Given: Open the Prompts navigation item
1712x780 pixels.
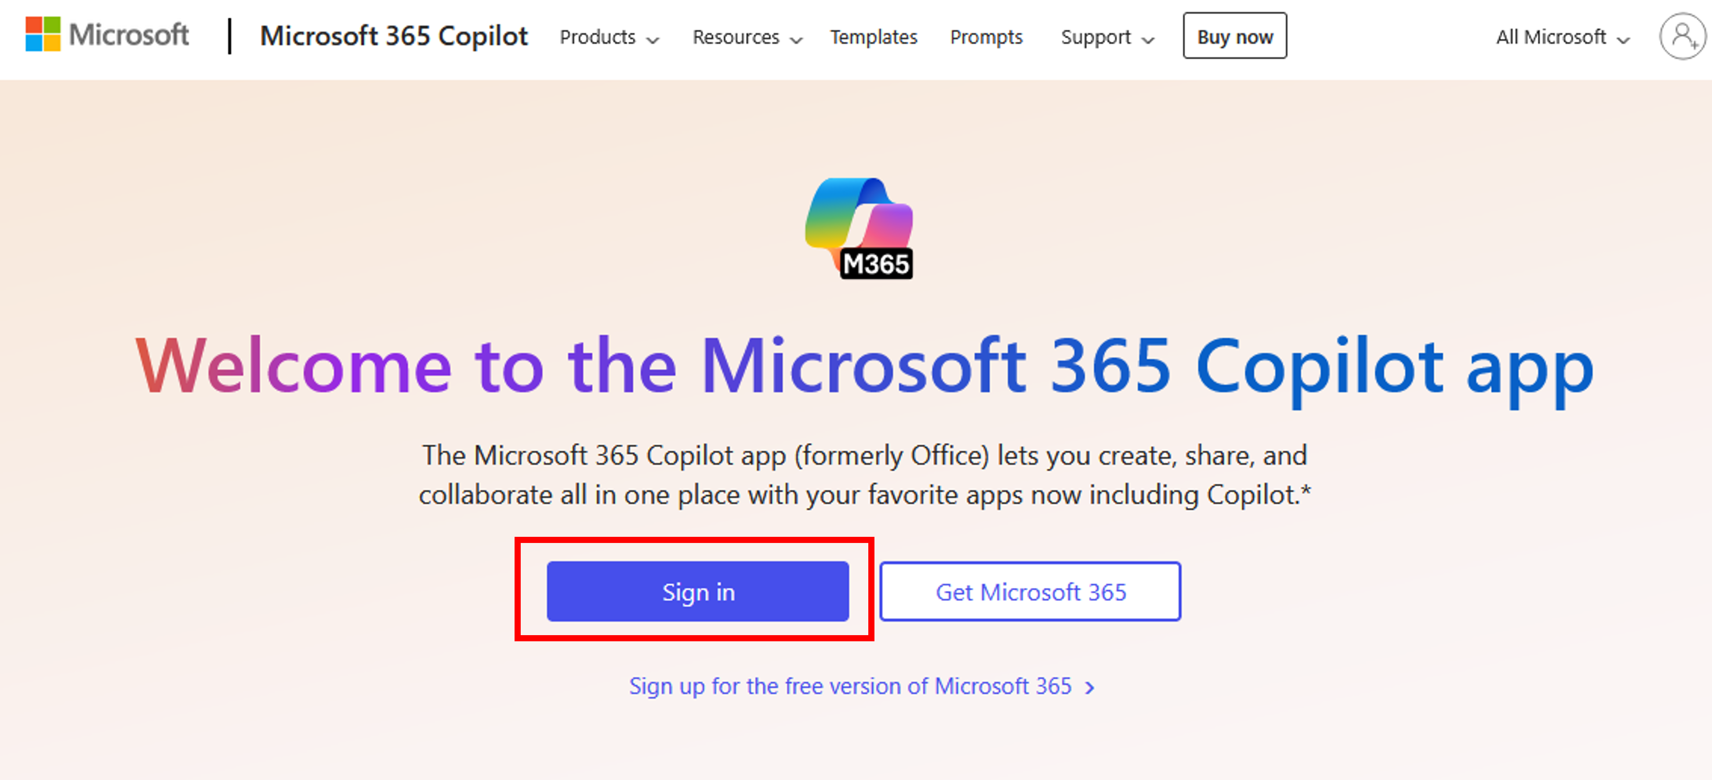Looking at the screenshot, I should 986,37.
